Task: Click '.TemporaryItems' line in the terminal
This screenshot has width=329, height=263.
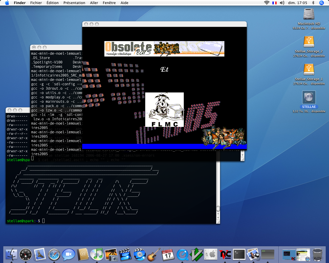Action: click(47, 67)
